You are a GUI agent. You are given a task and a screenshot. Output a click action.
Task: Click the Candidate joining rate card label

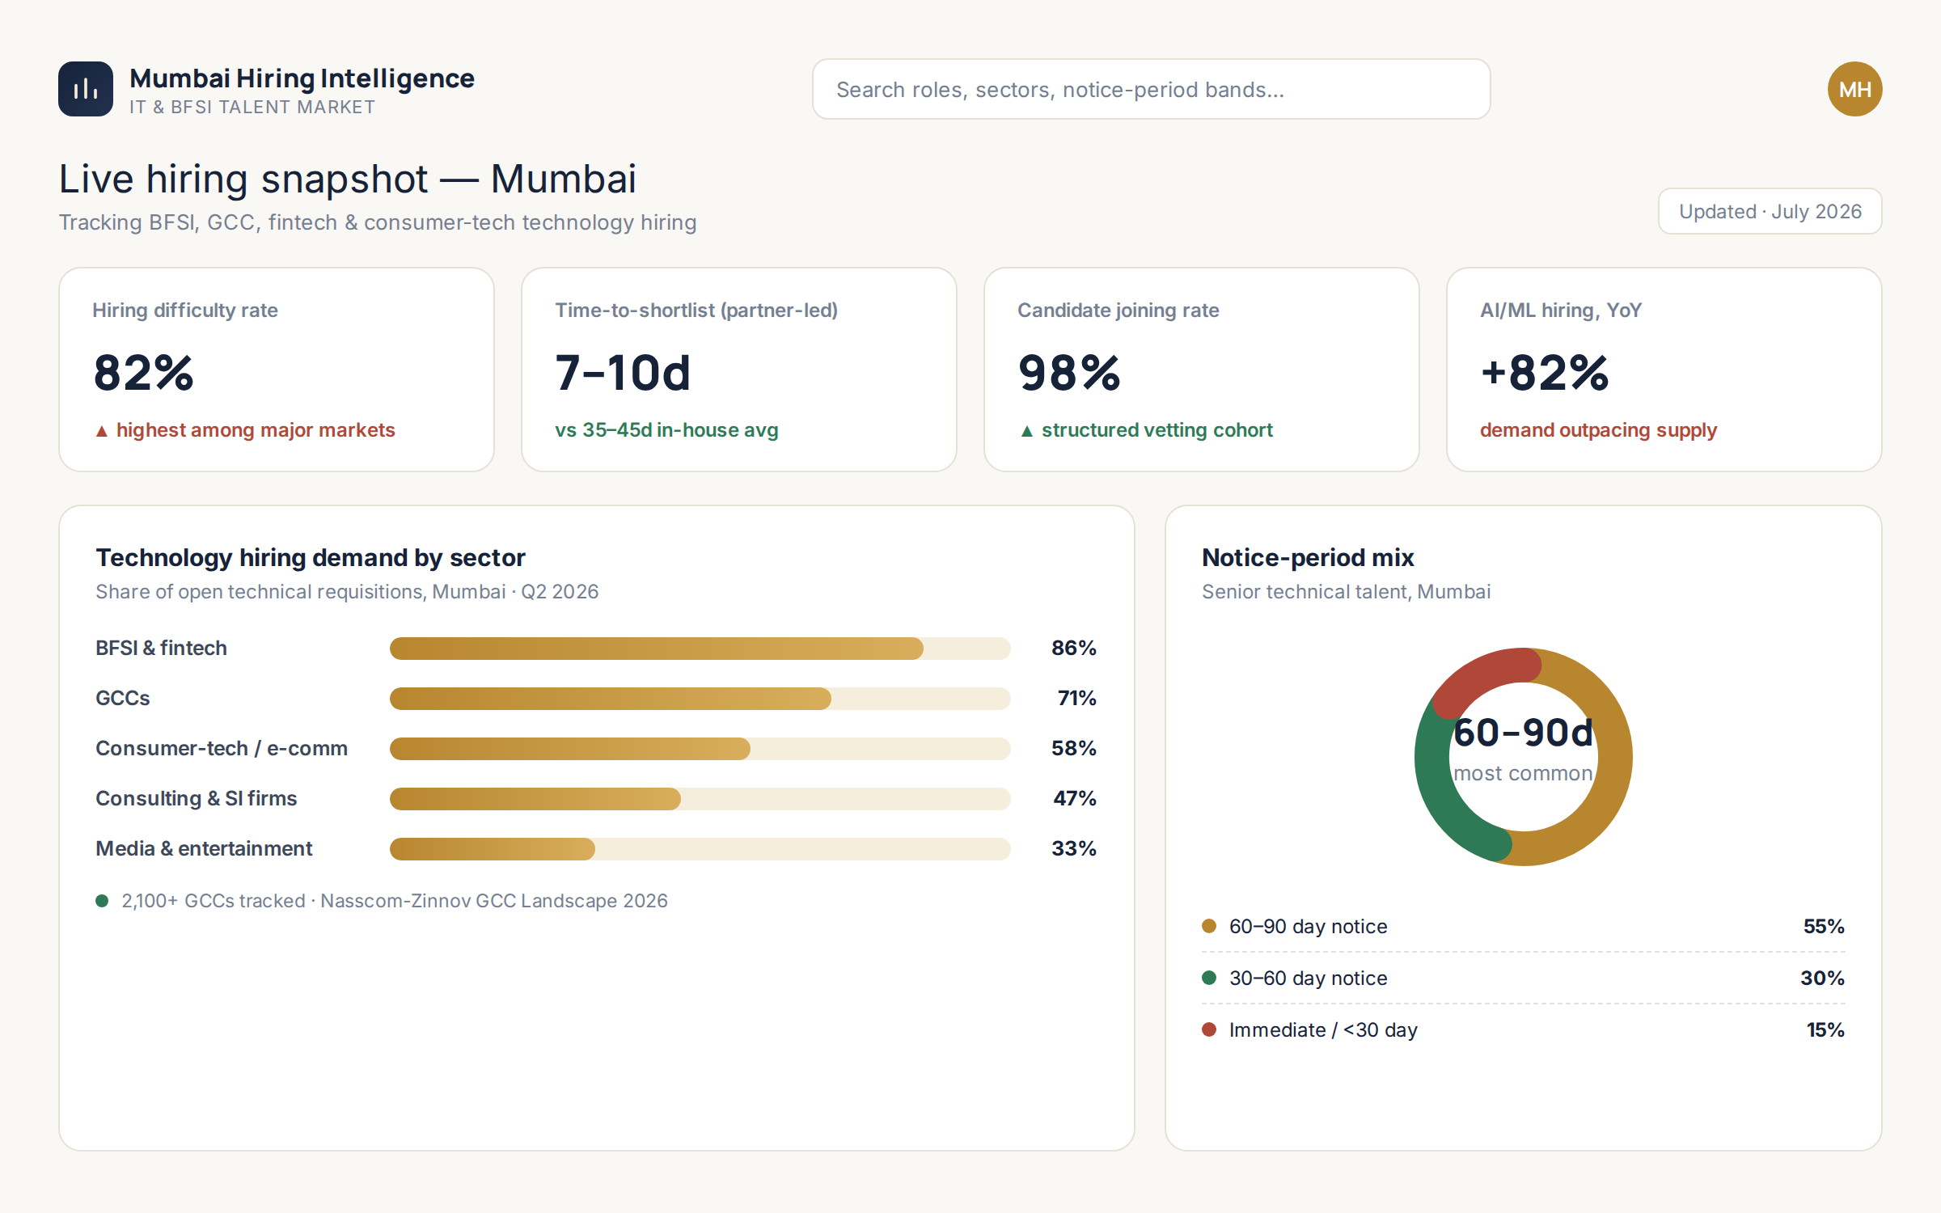1118,311
